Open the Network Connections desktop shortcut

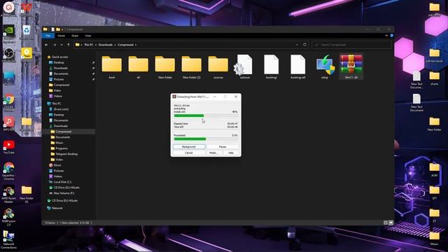click(x=8, y=237)
